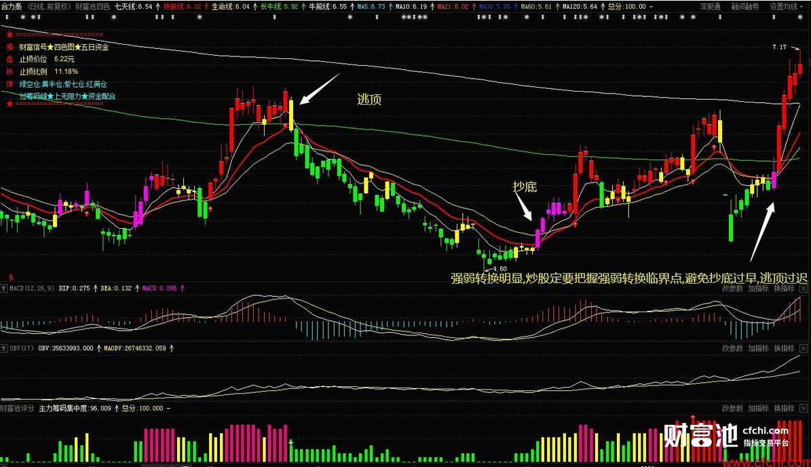The height and width of the screenshot is (467, 811).
Task: Select the green 长牛线:5.92 value
Action: click(280, 7)
